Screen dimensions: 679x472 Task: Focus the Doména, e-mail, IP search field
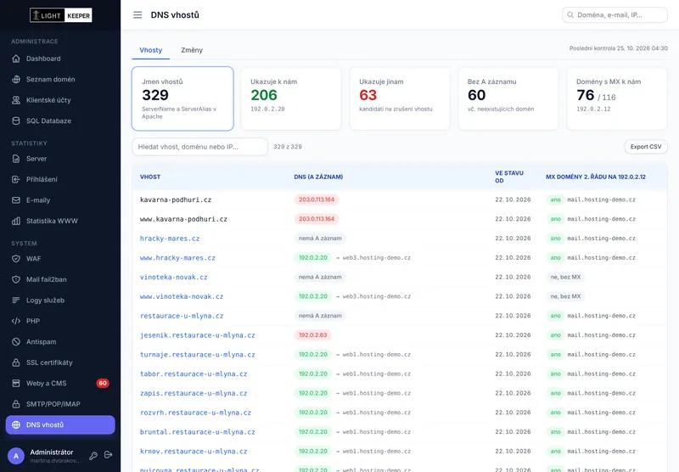(x=614, y=14)
